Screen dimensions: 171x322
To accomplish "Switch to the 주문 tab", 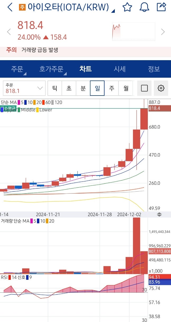I will point(17,69).
